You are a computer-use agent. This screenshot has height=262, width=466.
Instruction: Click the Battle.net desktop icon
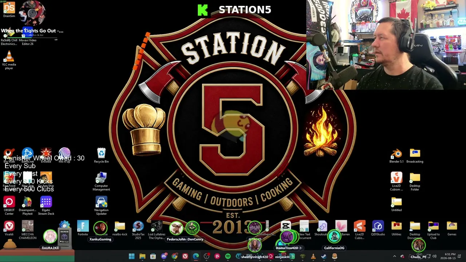28,156
